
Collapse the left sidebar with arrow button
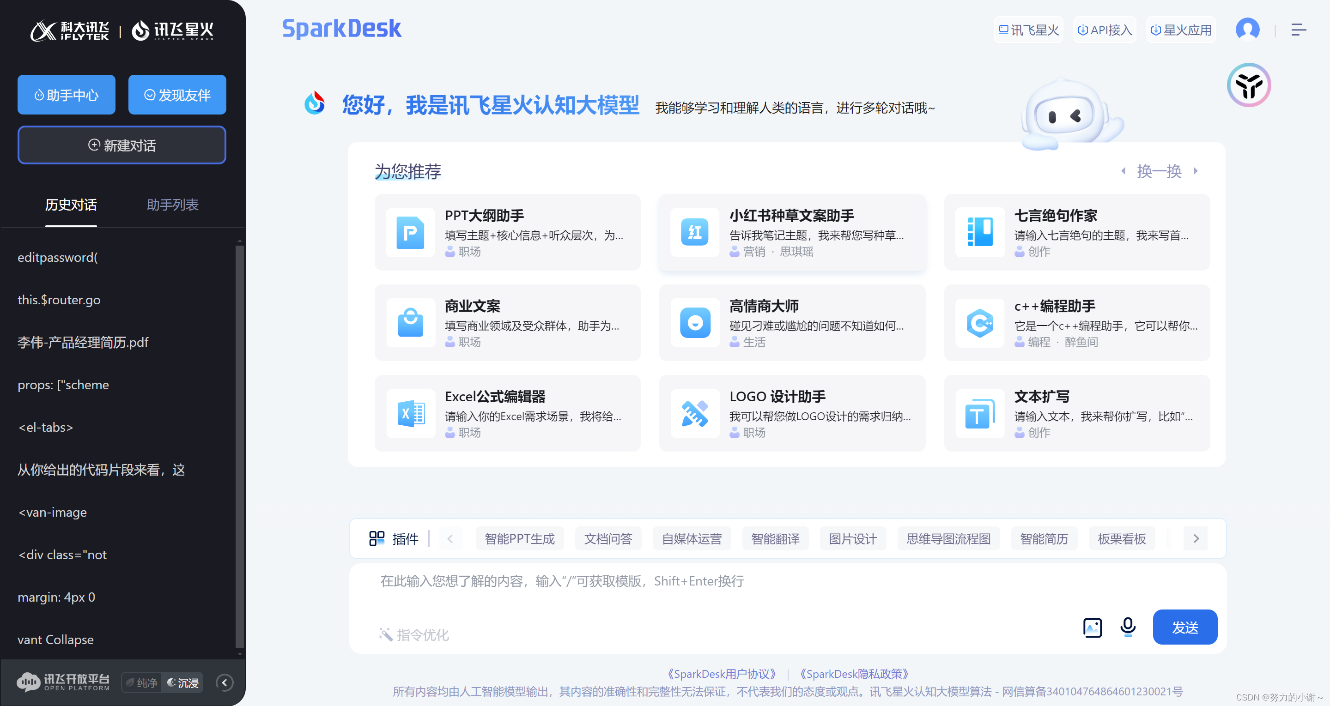[x=224, y=683]
